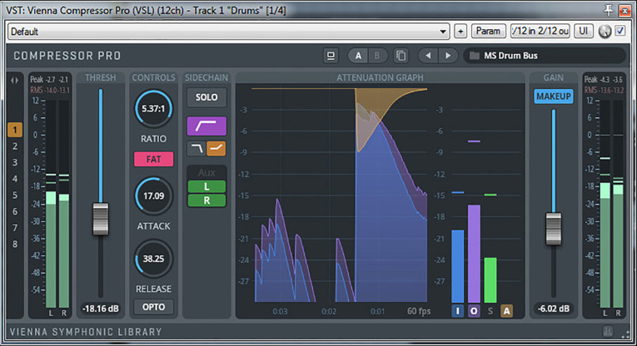
Task: Toggle the OPTO mode button
Action: (x=153, y=307)
